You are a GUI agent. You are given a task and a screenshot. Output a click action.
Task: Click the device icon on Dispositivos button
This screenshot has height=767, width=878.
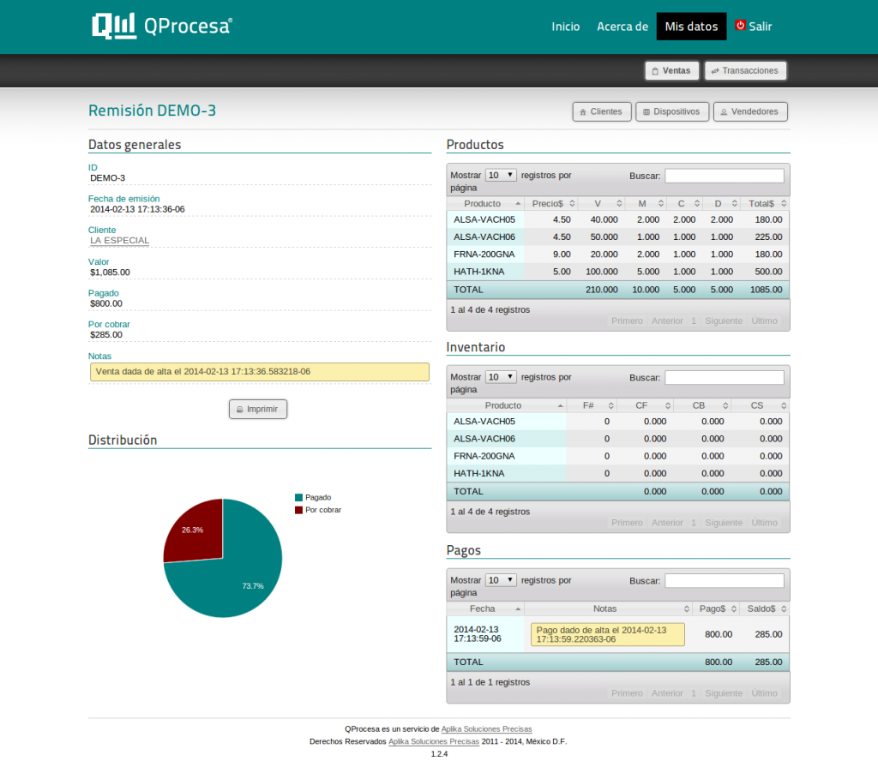coord(646,112)
